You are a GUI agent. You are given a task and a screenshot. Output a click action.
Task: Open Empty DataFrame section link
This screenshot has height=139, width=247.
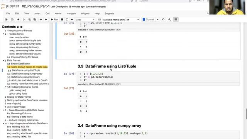pyautogui.click(x=20, y=64)
